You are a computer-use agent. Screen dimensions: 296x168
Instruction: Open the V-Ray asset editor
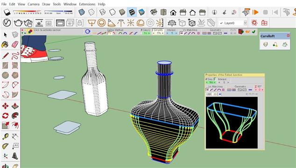coord(7,23)
